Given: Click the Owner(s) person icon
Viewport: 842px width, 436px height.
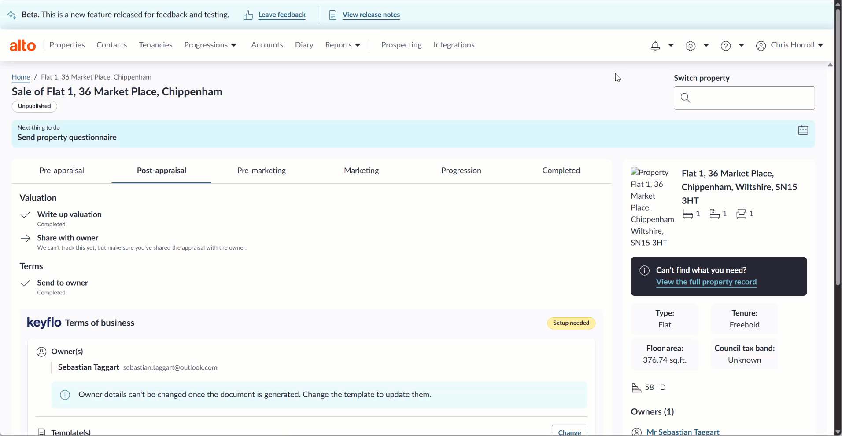Looking at the screenshot, I should 41,352.
